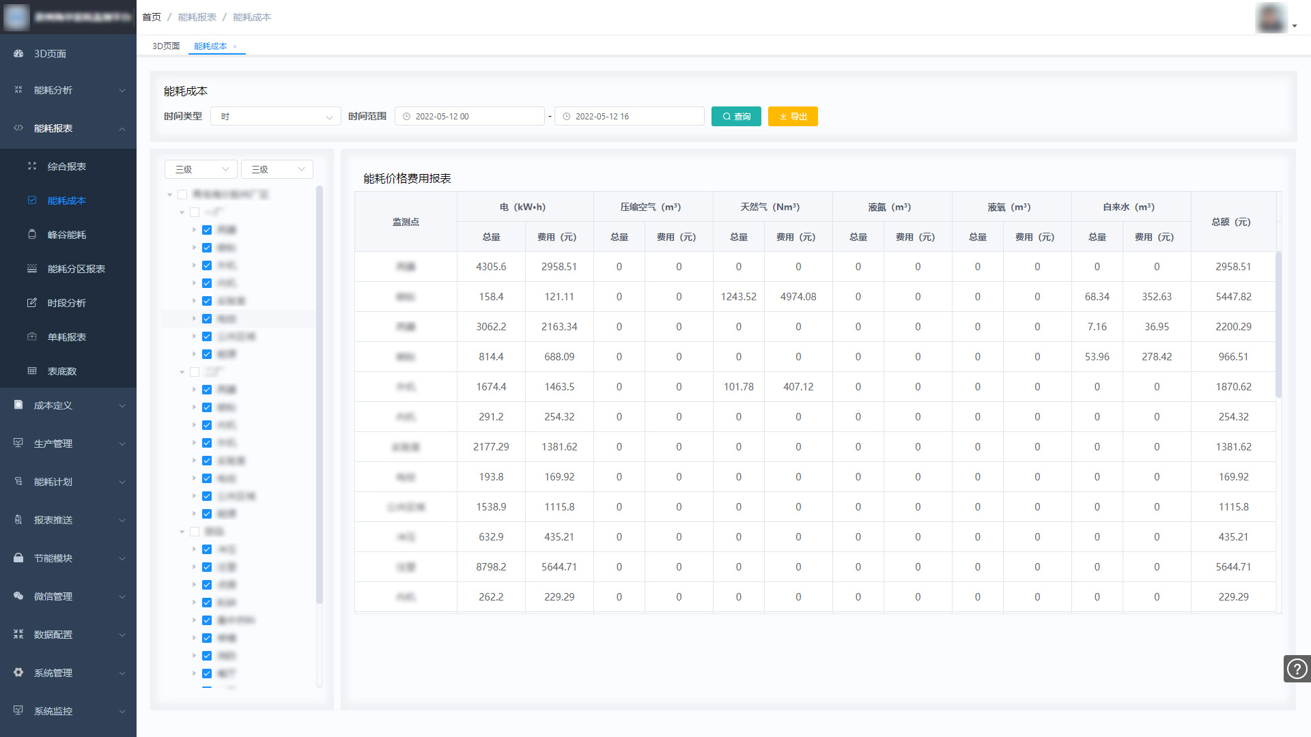Click the 节能模块 lock icon

pos(18,558)
